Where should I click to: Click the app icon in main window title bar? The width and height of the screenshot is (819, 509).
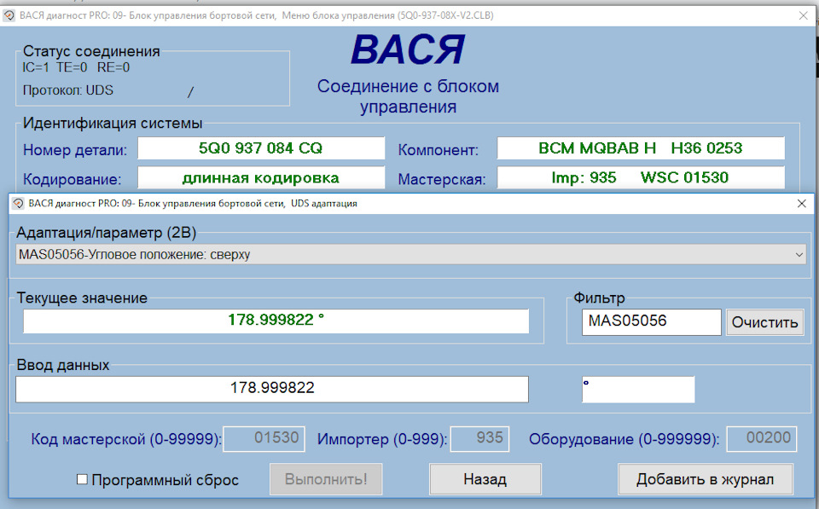pos(9,15)
